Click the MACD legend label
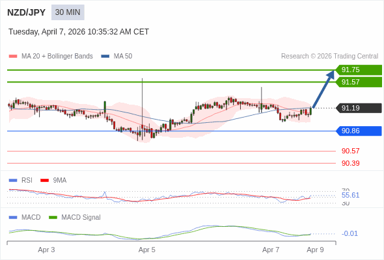The image size is (384, 260). (31, 218)
